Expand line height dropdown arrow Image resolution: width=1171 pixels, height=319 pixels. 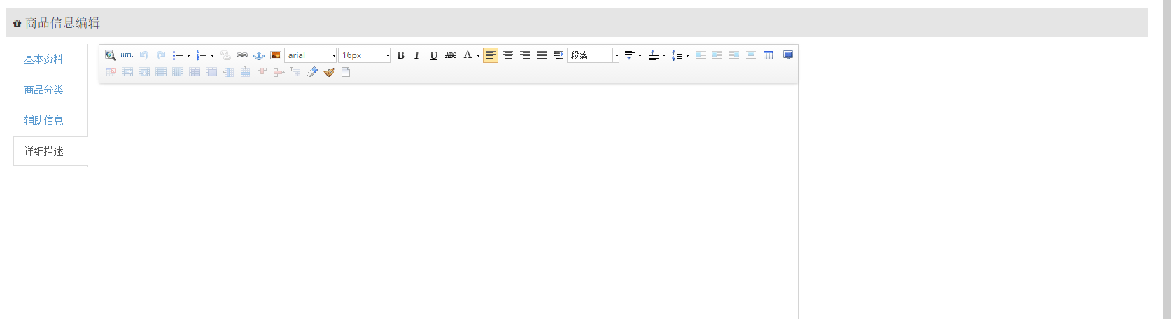687,55
